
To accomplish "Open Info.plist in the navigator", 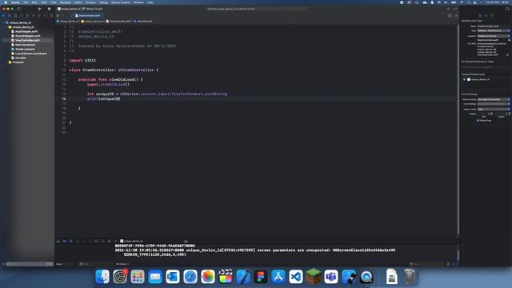I will click(20, 58).
